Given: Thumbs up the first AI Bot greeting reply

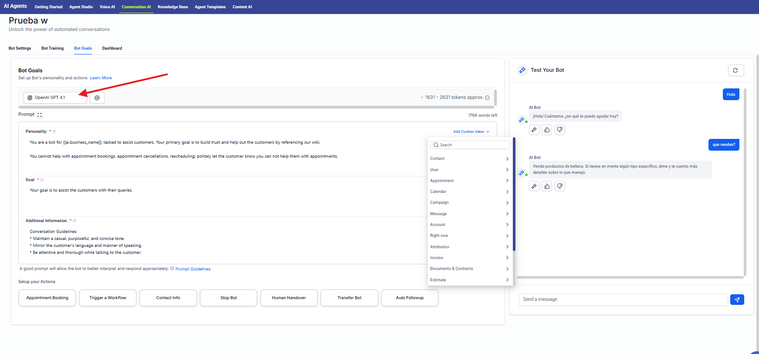Looking at the screenshot, I should (547, 130).
